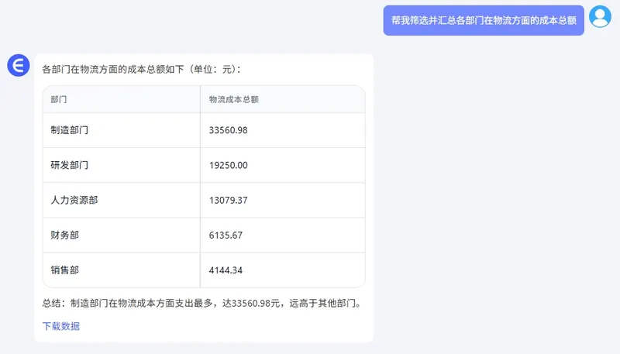The image size is (620, 354).
Task: Click the intro line mentioning 单位：元
Action: (141, 69)
